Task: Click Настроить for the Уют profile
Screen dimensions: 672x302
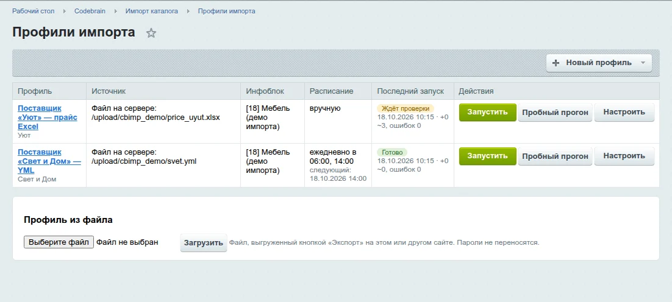Action: (624, 112)
